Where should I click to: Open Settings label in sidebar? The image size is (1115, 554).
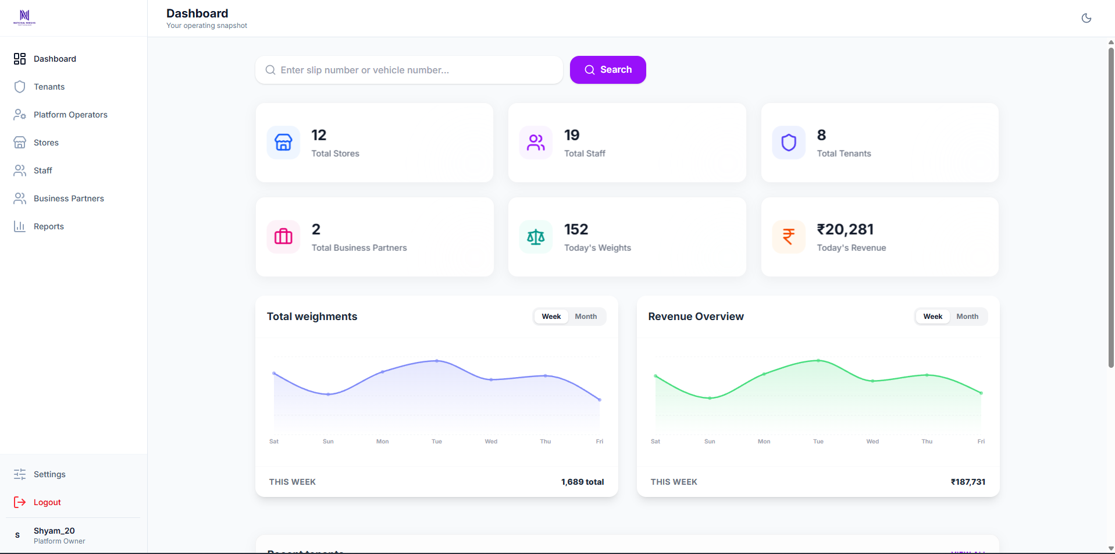click(49, 474)
